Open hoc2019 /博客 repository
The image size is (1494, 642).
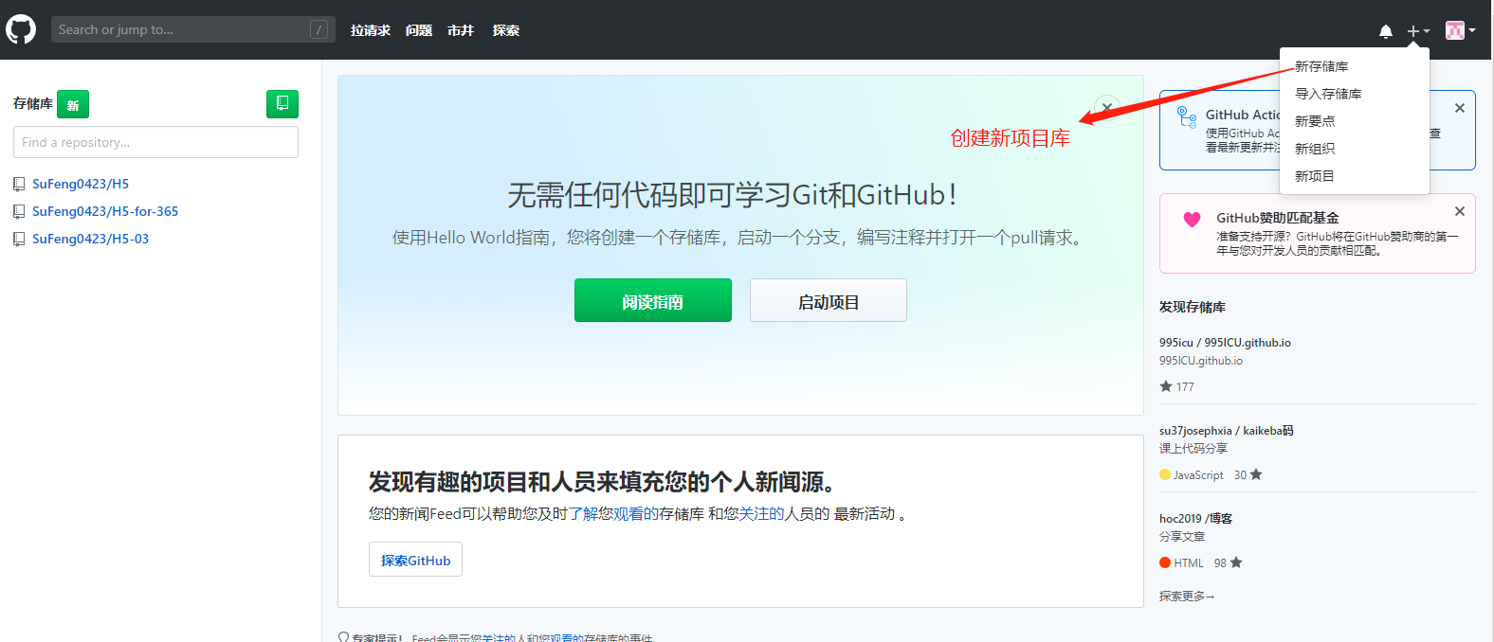[1195, 519]
